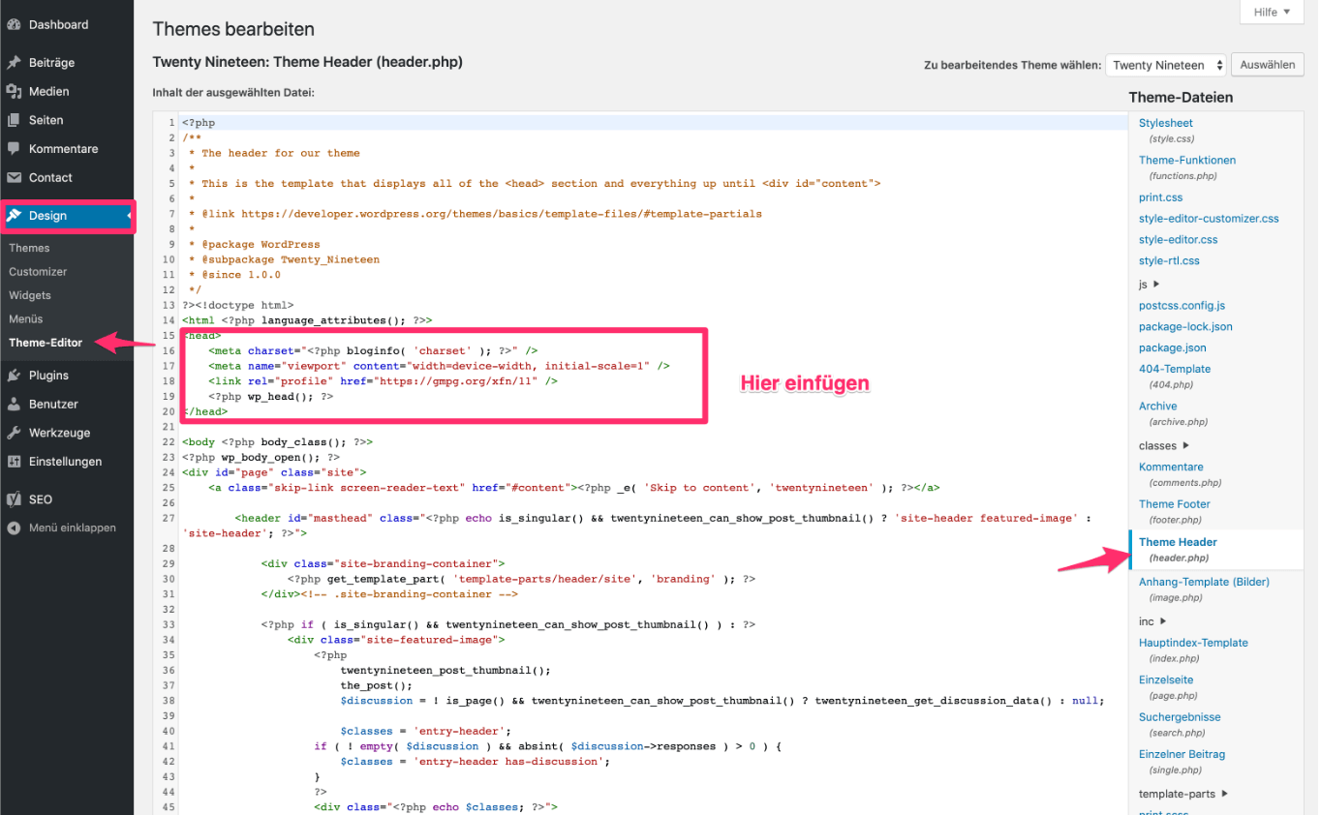Click the Kommentare speech bubble icon

(x=14, y=149)
